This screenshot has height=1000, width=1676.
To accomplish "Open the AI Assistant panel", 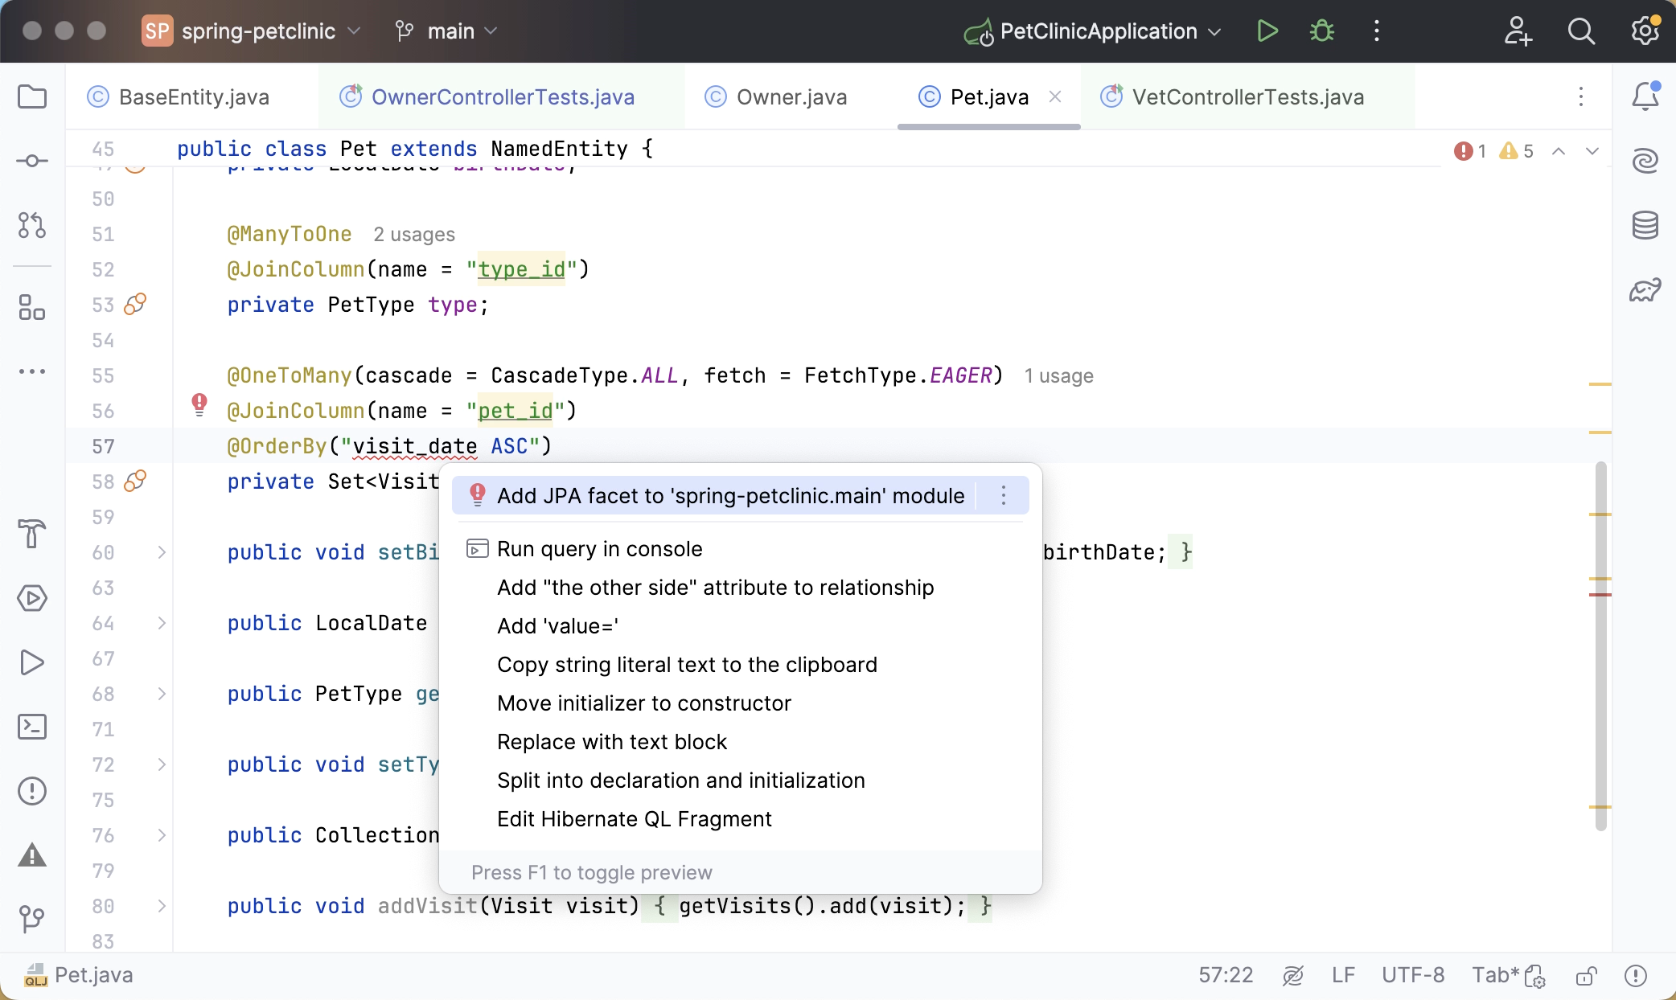I will click(1645, 160).
